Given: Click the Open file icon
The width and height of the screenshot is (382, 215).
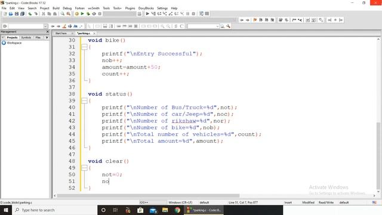Looking at the screenshot, I should pos(11,14).
